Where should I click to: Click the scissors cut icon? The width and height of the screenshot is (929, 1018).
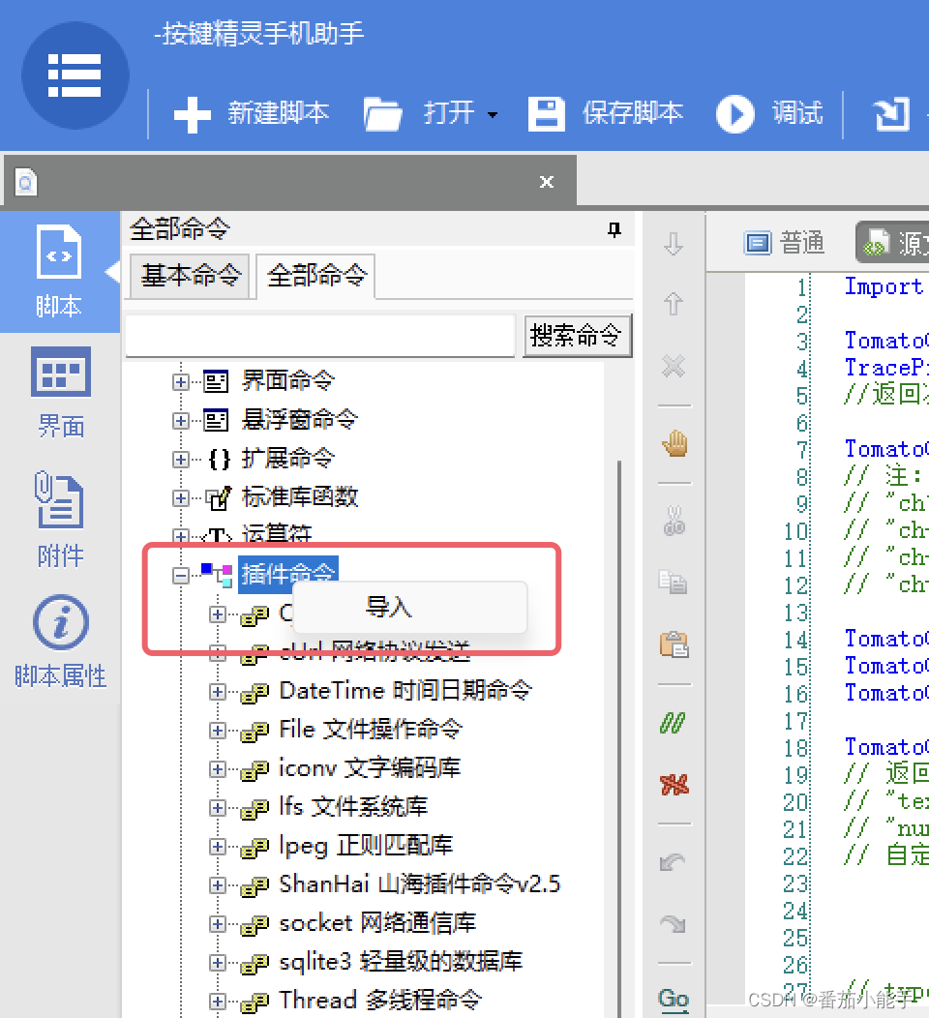674,520
